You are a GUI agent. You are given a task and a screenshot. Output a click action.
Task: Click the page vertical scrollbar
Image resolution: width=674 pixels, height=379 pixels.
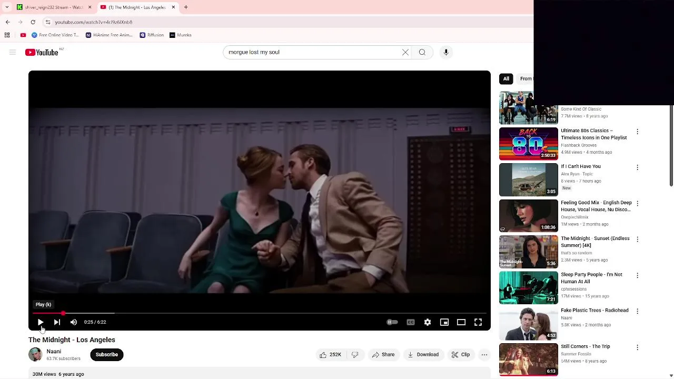[x=671, y=146]
